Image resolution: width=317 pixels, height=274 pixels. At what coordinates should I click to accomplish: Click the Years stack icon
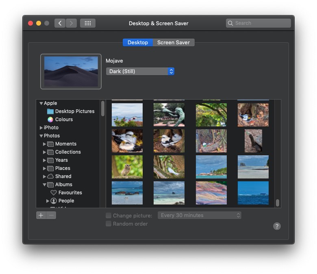click(x=50, y=160)
